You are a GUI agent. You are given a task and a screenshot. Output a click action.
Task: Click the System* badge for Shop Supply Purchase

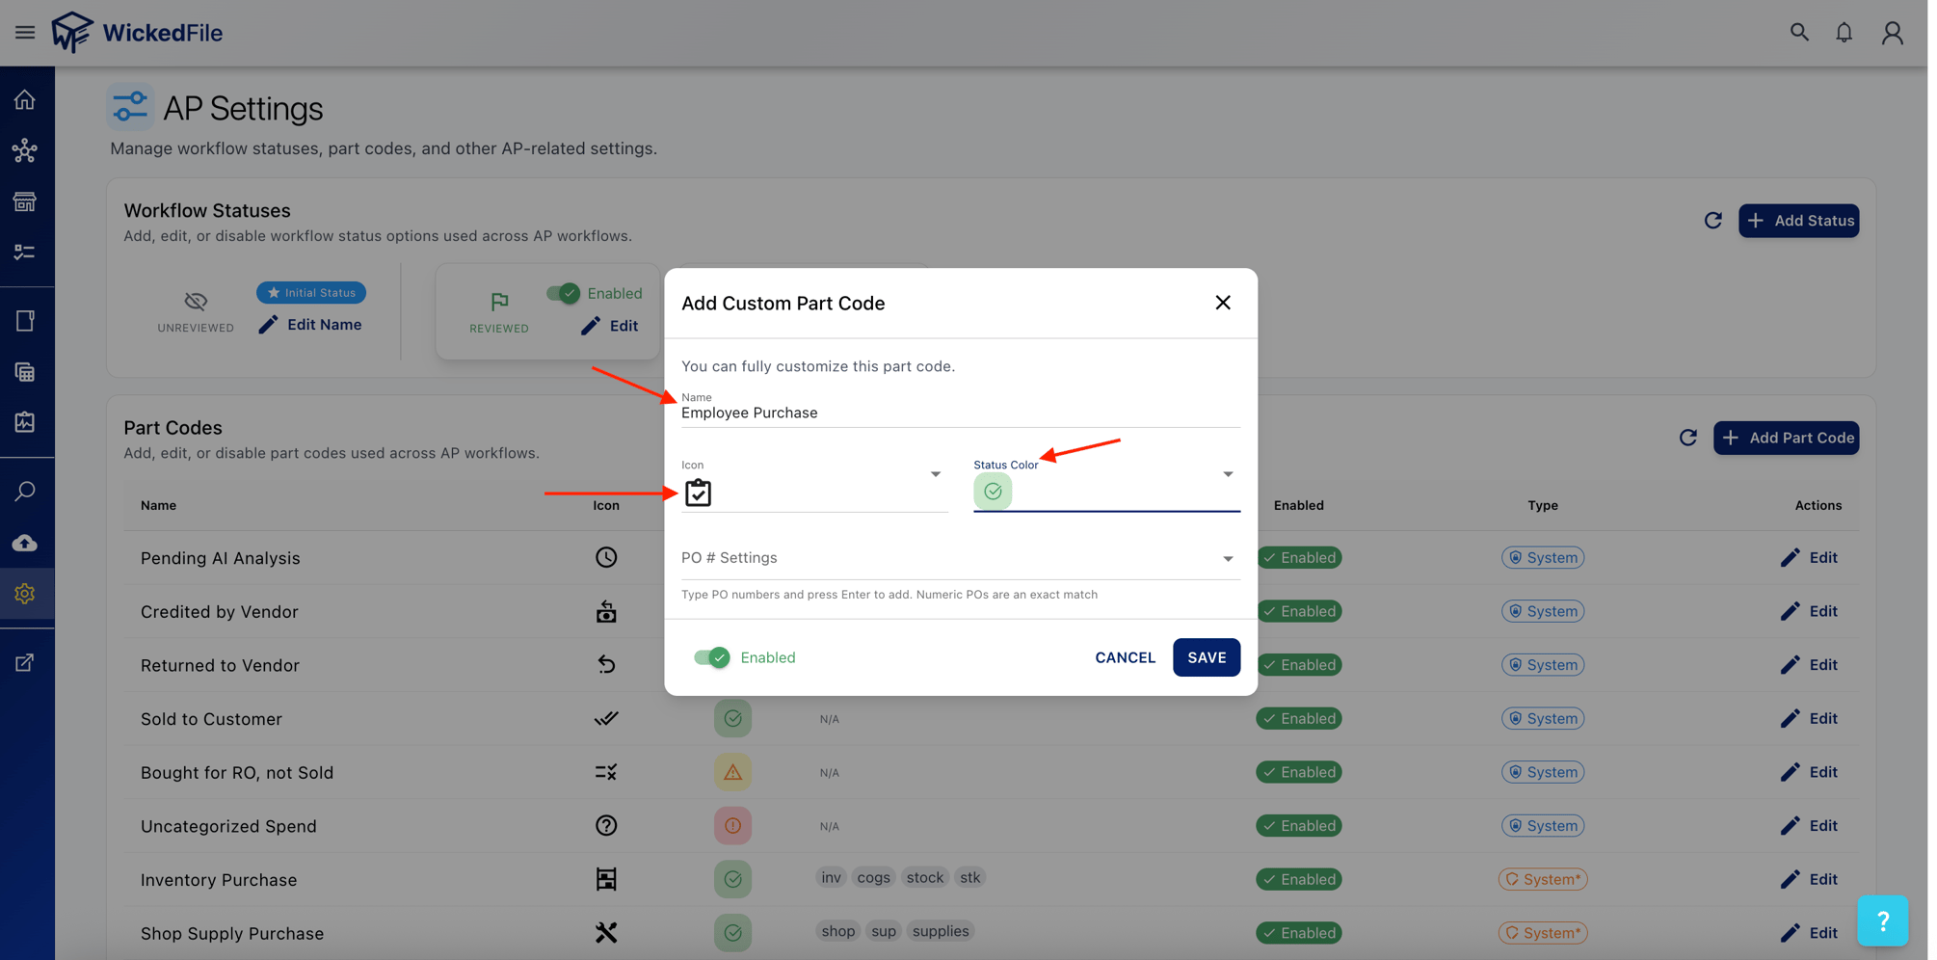coord(1542,933)
